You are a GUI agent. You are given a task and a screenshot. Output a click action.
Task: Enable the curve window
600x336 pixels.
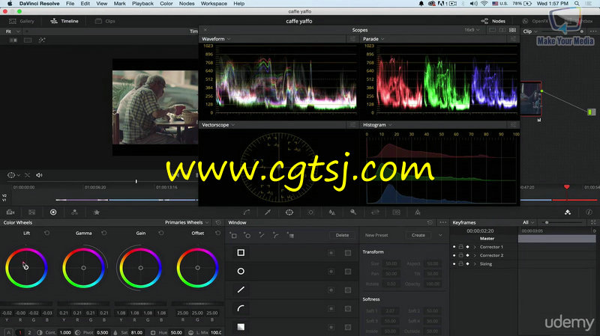[241, 308]
